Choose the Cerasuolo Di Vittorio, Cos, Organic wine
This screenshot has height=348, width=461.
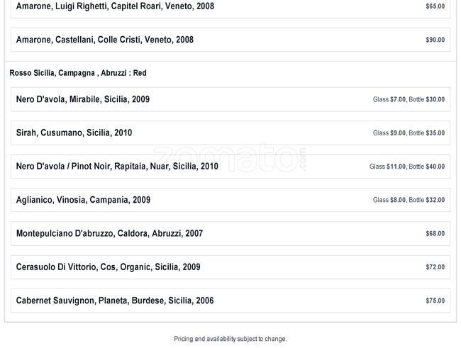coord(108,267)
